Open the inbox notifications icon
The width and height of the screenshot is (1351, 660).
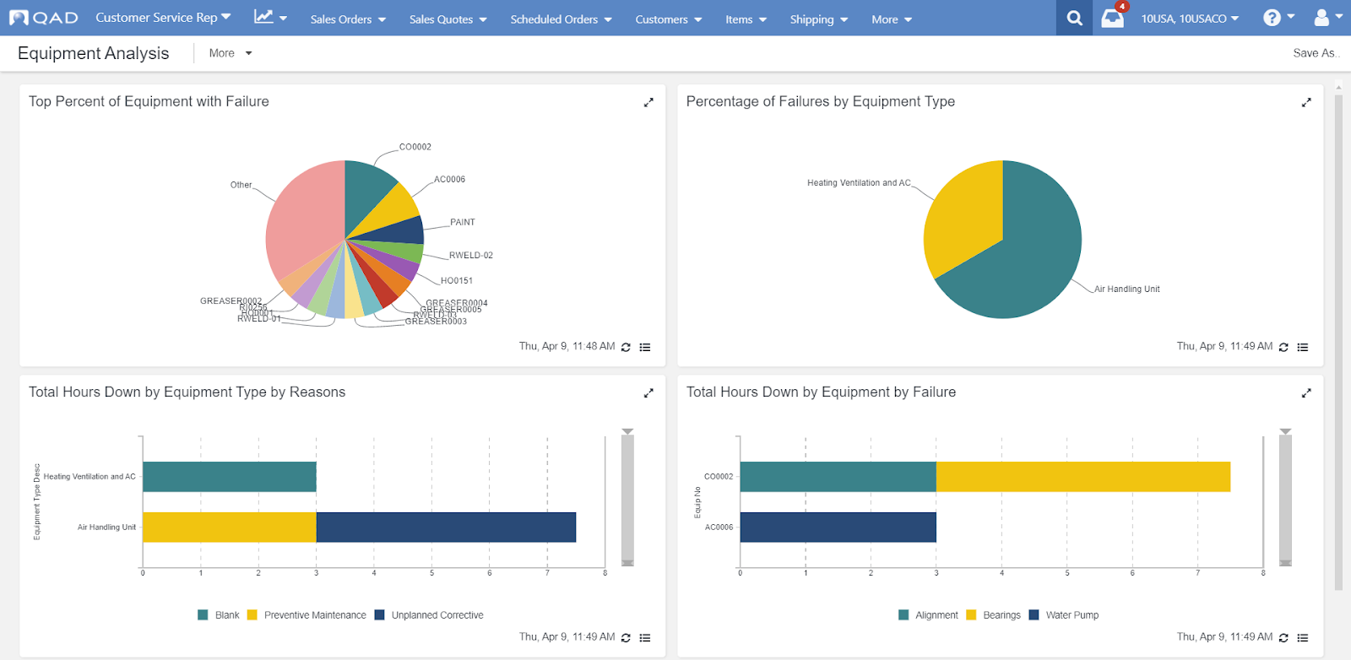pyautogui.click(x=1113, y=19)
